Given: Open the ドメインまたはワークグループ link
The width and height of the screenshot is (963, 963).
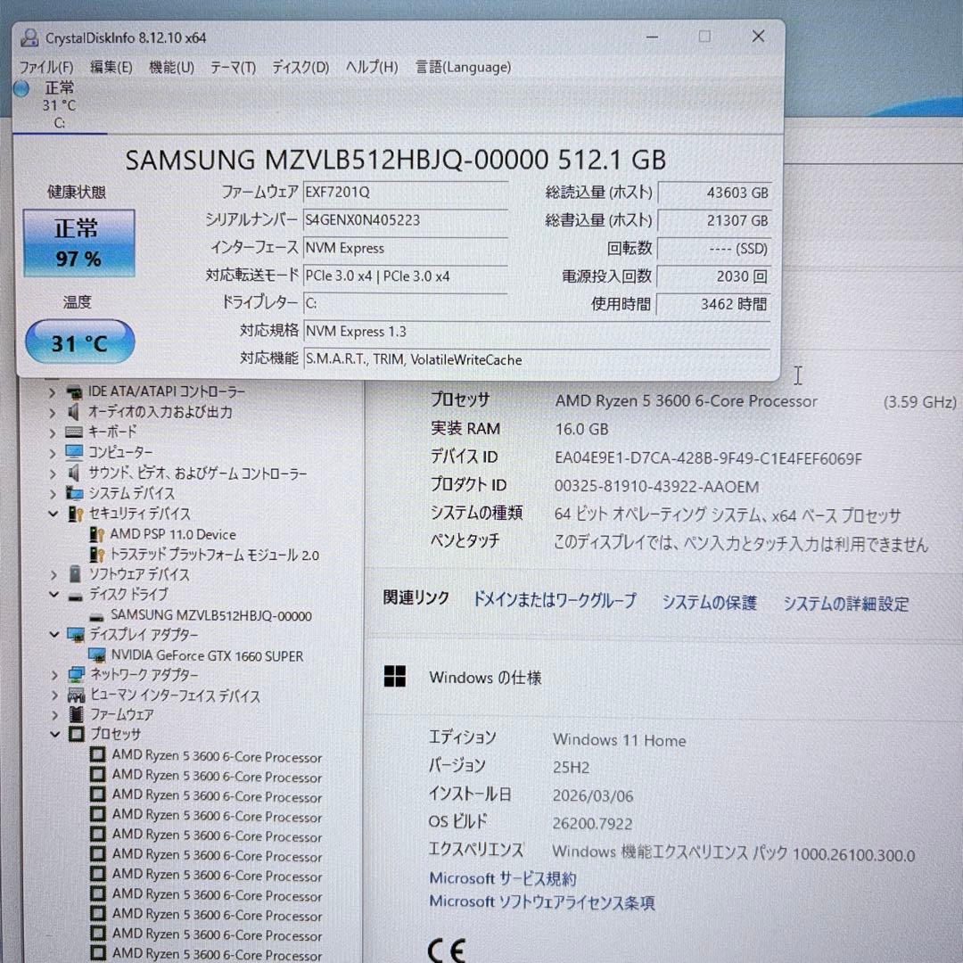Looking at the screenshot, I should tap(555, 600).
